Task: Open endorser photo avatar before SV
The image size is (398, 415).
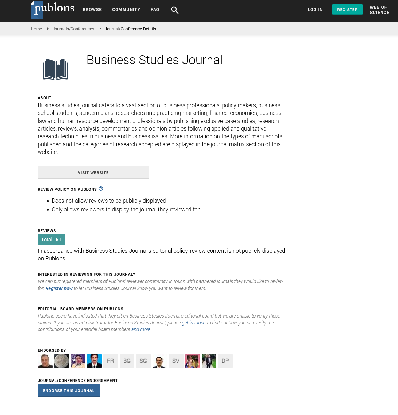Action: click(x=159, y=361)
